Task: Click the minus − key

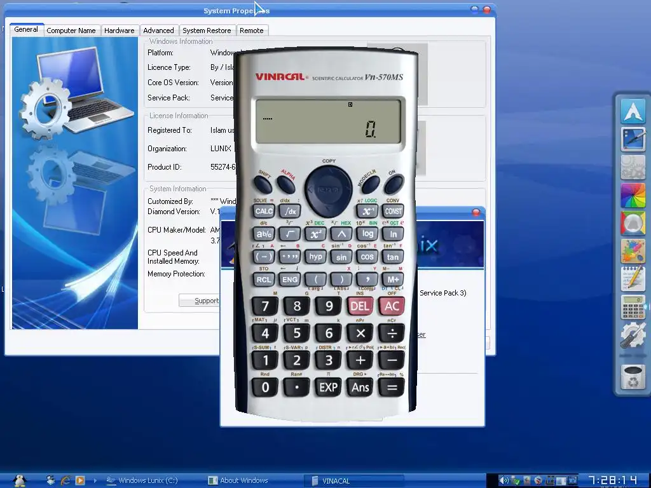Action: (x=392, y=360)
